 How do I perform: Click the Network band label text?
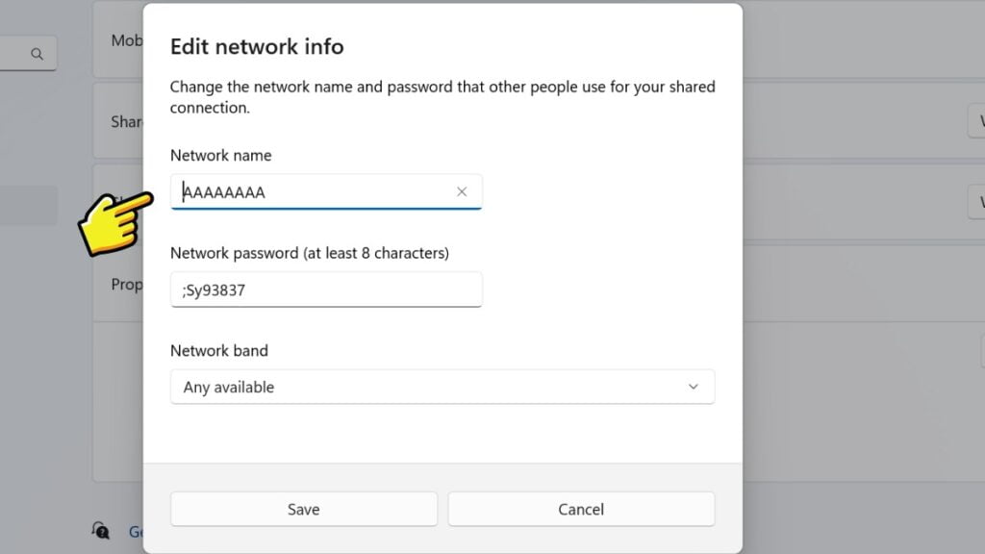click(219, 350)
